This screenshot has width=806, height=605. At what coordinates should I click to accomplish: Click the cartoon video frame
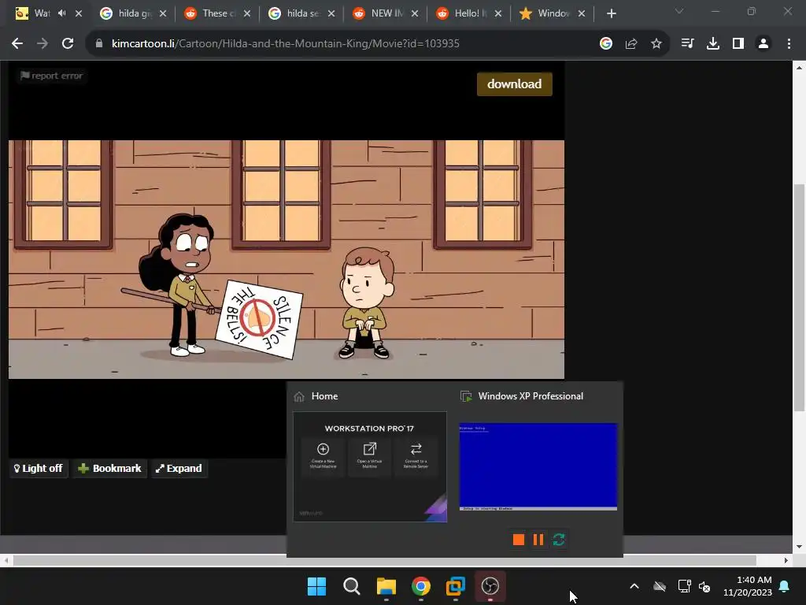[x=287, y=259]
